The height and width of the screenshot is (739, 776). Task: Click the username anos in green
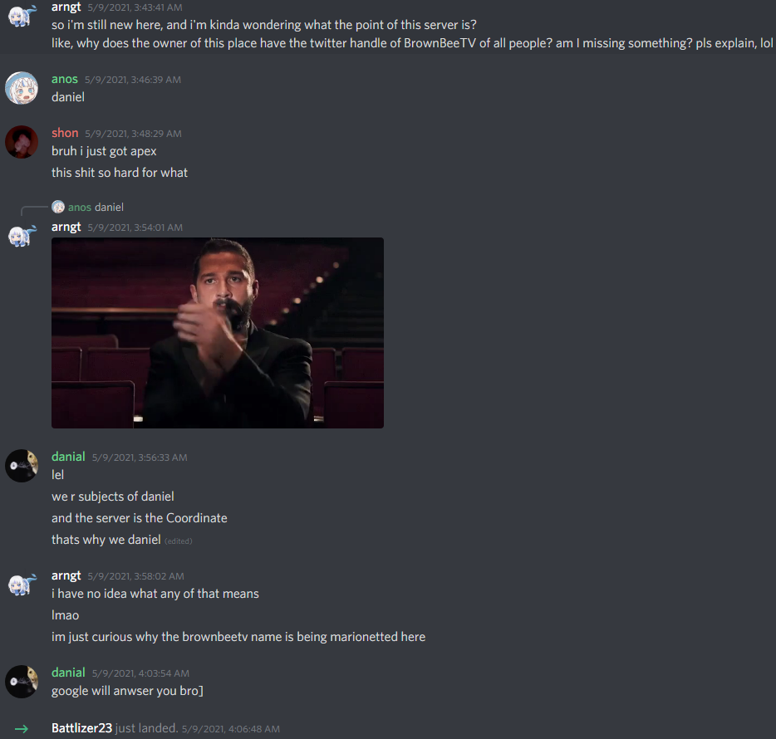pos(65,79)
